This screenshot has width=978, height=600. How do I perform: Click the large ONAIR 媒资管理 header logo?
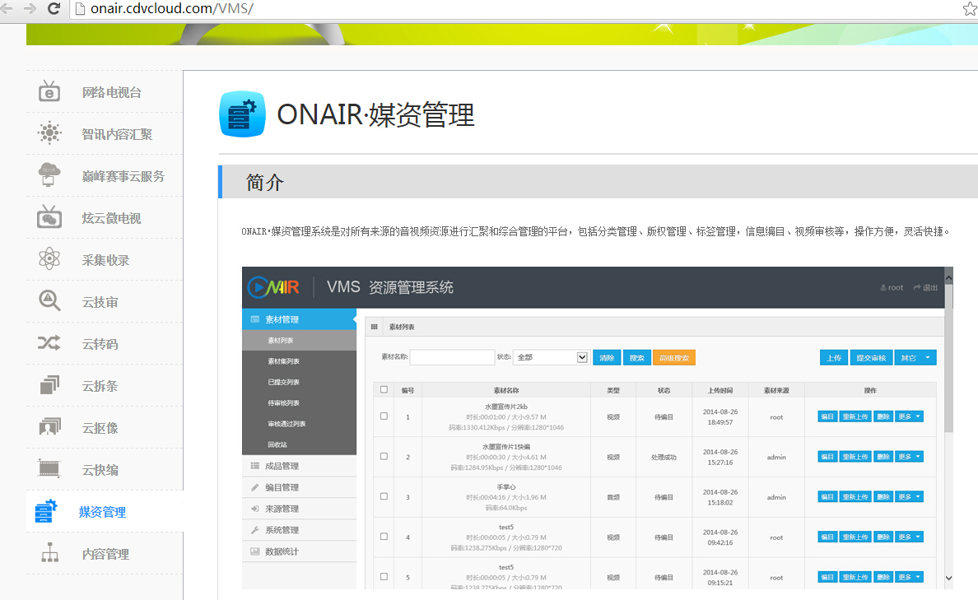pyautogui.click(x=242, y=114)
